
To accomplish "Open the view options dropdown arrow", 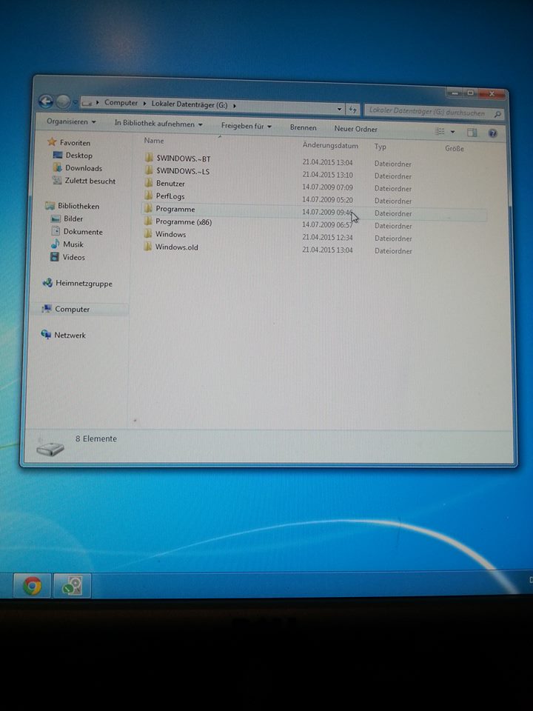I will (452, 132).
